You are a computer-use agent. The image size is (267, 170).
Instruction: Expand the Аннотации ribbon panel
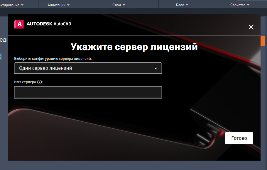point(59,5)
